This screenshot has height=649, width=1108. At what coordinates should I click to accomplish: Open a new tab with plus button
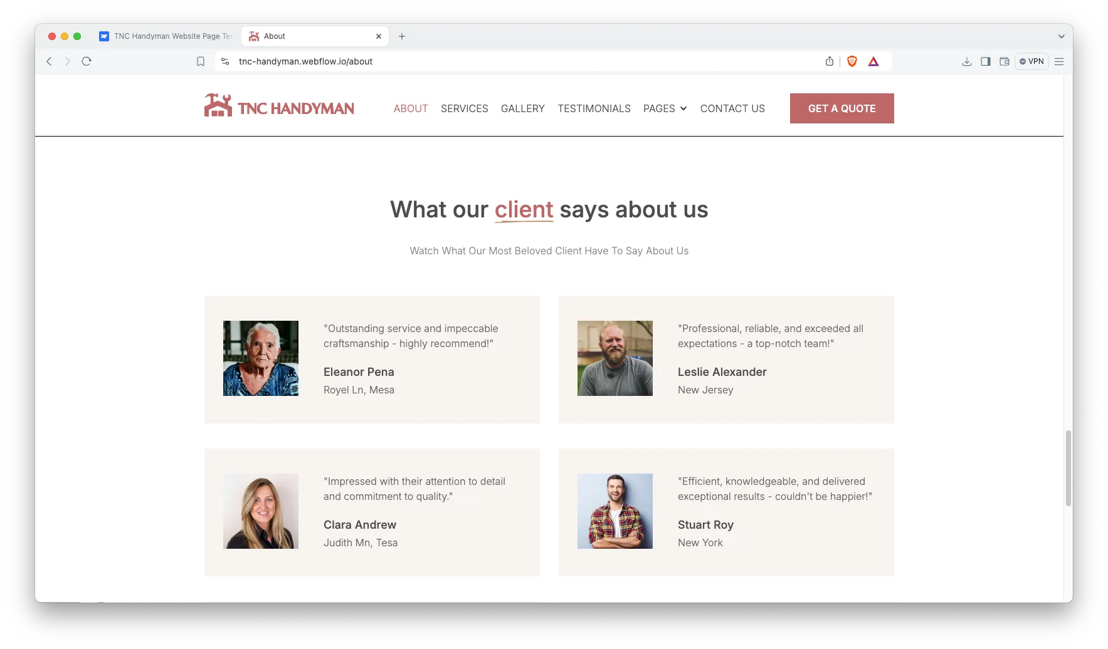402,36
